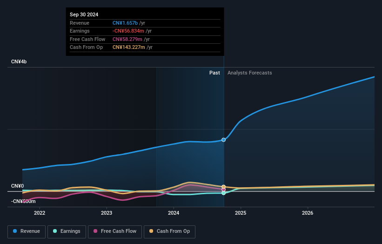Viewport: 382px width, 244px height.
Task: Select the 2025 x-axis label
Action: (x=241, y=213)
